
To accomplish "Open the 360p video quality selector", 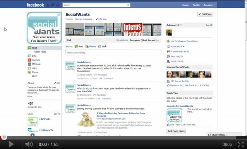I will click(227, 144).
